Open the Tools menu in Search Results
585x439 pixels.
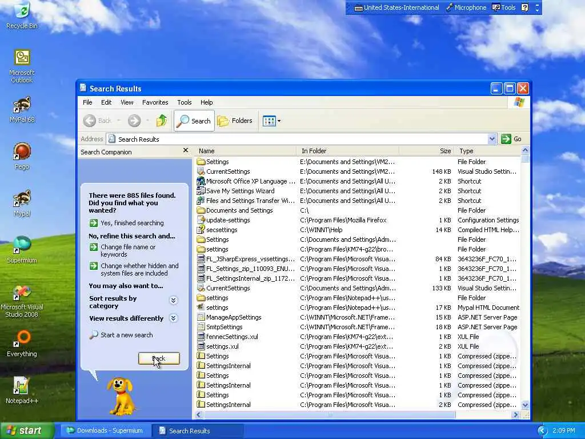pos(184,102)
